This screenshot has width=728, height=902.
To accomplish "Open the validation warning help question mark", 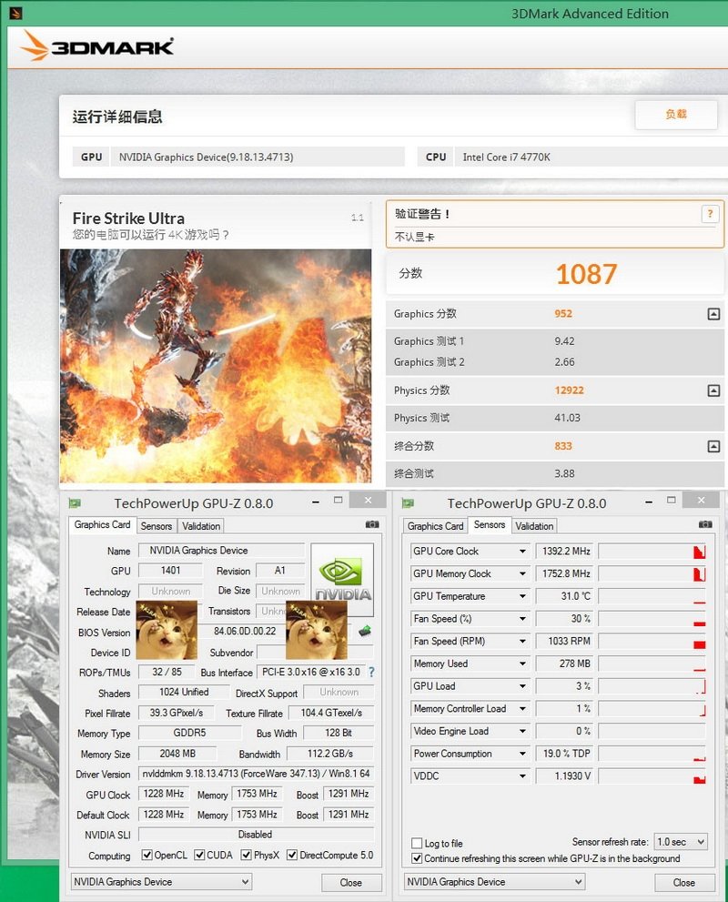I will (710, 214).
